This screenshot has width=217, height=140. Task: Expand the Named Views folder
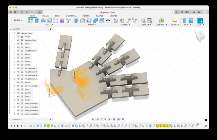click(x=15, y=33)
